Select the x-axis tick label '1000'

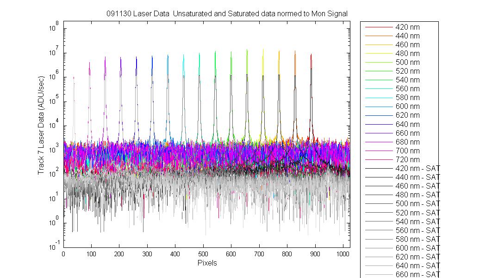point(343,254)
